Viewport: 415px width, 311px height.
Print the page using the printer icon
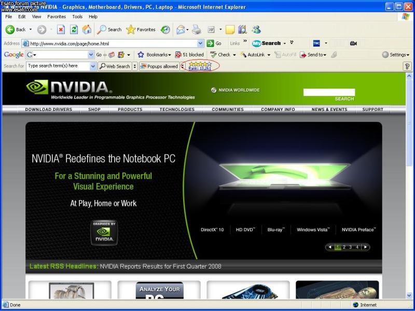click(x=197, y=30)
